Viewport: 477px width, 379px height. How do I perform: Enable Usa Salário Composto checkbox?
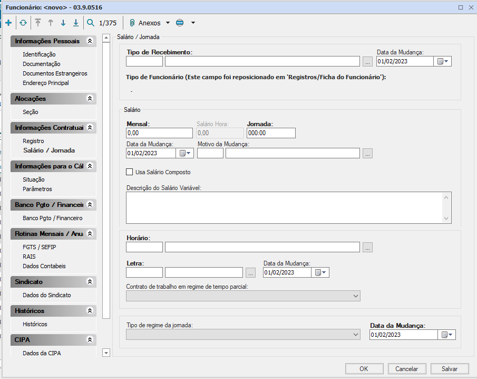coord(130,172)
